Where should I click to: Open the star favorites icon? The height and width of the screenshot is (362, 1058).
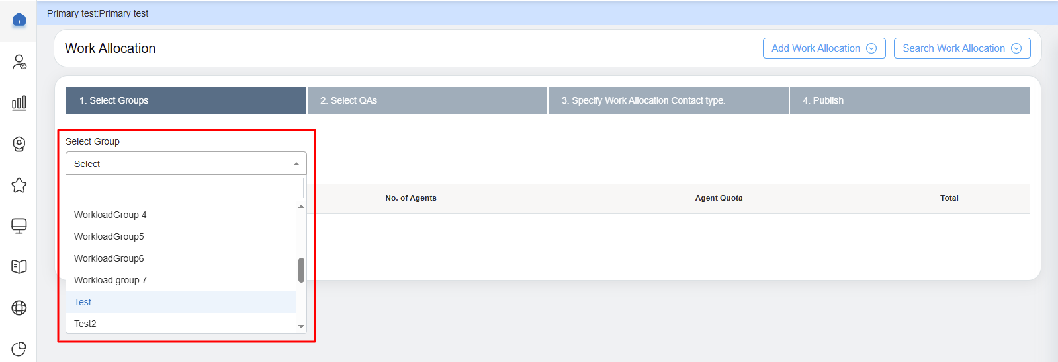(x=19, y=185)
